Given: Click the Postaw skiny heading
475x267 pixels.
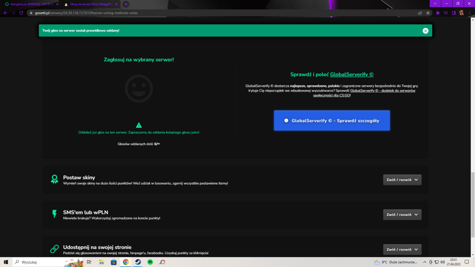Looking at the screenshot, I should [x=79, y=177].
